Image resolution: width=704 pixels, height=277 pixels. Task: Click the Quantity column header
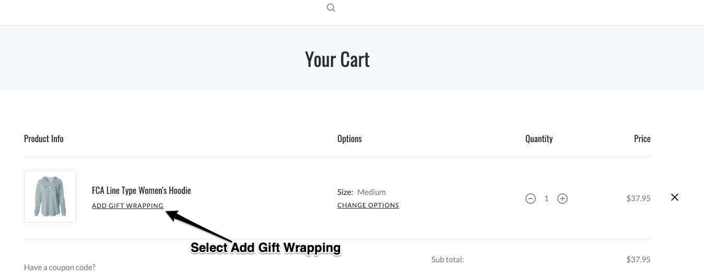(x=539, y=138)
